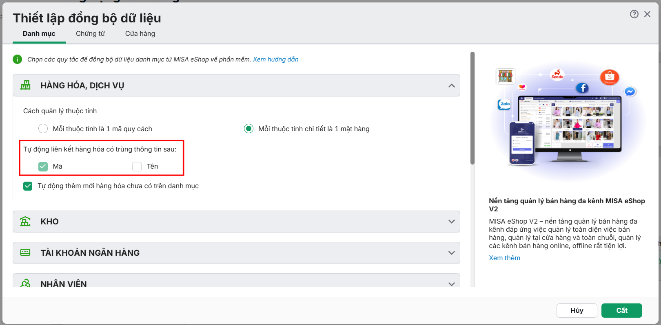Switch to the Chứng từ tab
This screenshot has height=325, width=661.
(90, 33)
